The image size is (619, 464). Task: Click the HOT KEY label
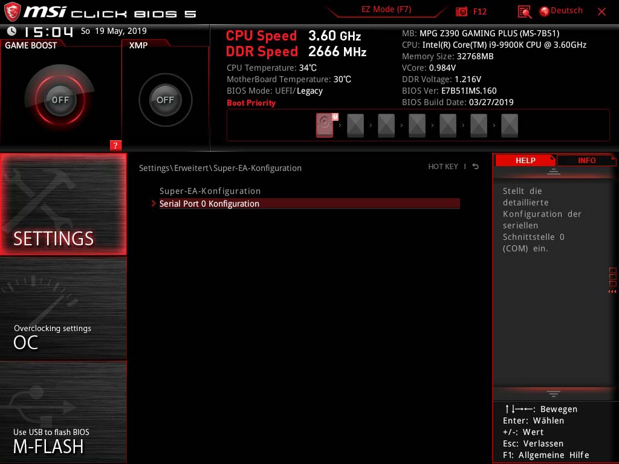(443, 167)
